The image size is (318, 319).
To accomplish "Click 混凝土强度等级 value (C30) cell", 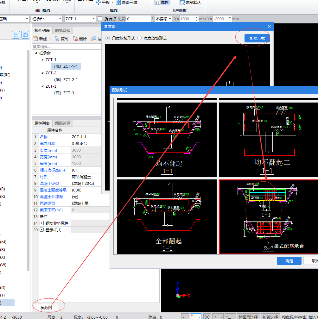I will 86,190.
